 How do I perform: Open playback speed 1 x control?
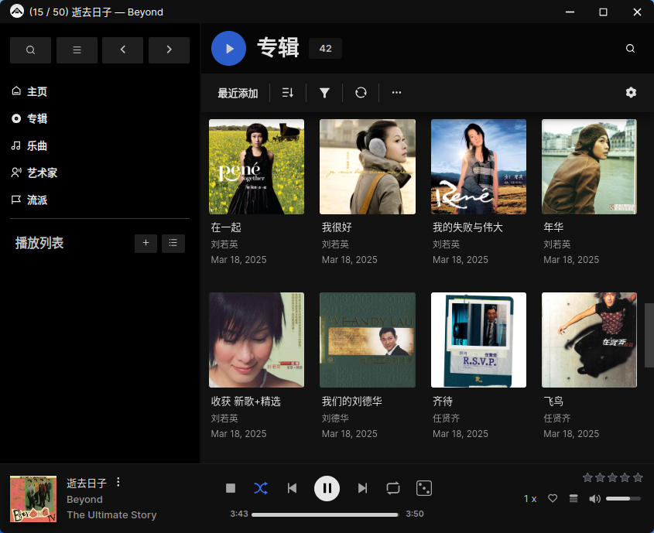530,498
